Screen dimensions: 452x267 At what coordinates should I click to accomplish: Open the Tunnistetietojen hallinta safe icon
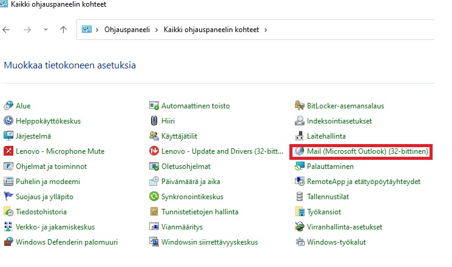[154, 212]
